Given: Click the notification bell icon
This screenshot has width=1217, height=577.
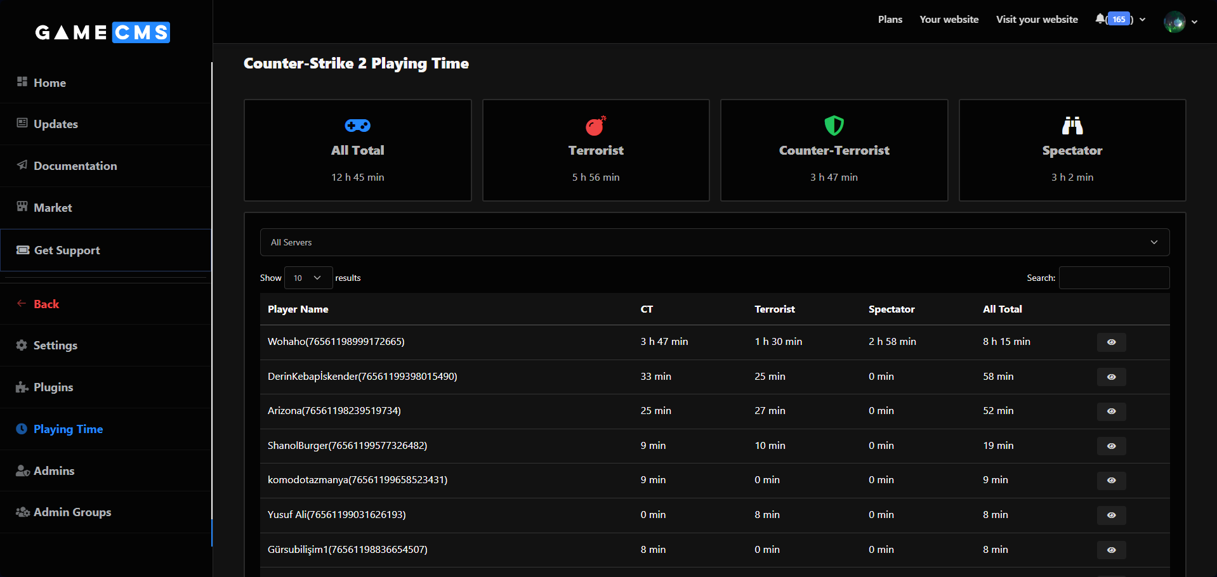Looking at the screenshot, I should click(1100, 19).
